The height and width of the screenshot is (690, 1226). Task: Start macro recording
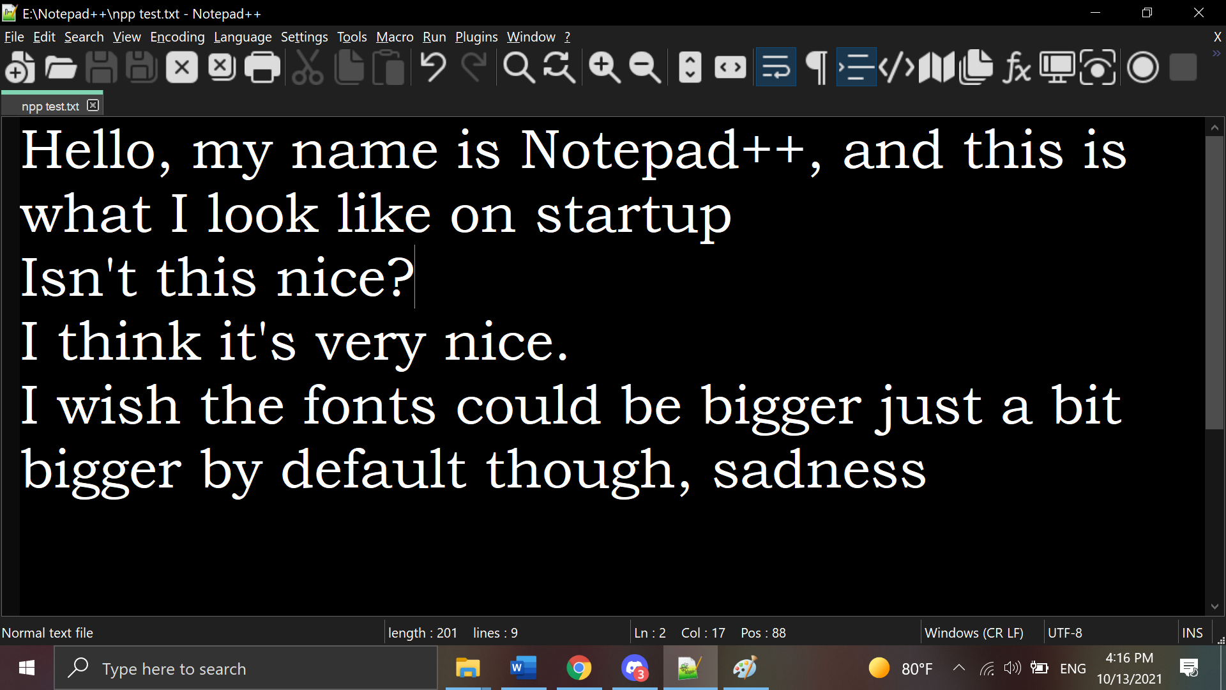point(1142,67)
